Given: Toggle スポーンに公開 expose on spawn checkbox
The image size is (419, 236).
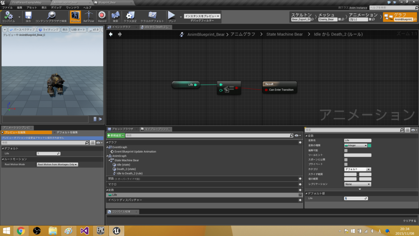Looking at the screenshot, I should (346, 160).
